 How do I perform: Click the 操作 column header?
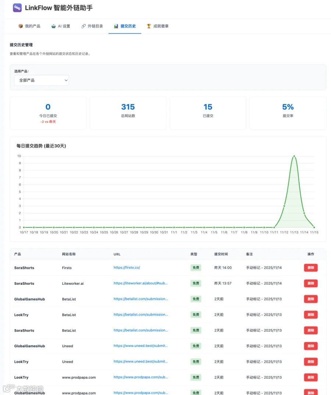(311, 254)
